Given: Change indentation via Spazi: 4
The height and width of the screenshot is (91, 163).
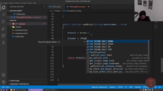Looking at the screenshot, I should [x=113, y=87].
